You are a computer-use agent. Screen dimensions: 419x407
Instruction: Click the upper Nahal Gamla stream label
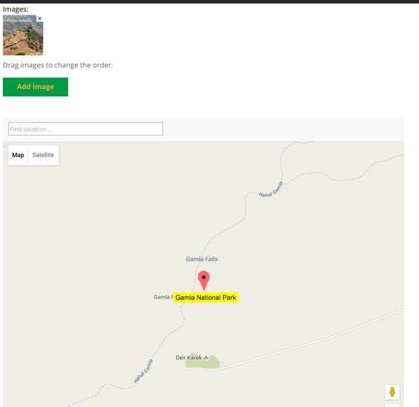(271, 190)
